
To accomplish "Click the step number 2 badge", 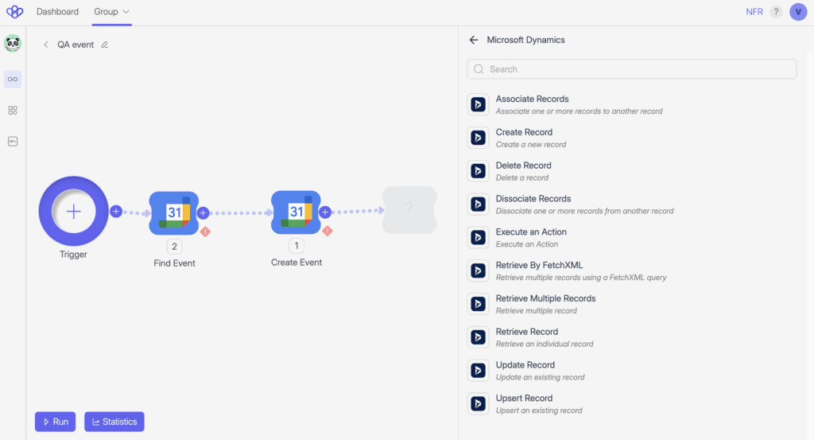I will pos(174,246).
